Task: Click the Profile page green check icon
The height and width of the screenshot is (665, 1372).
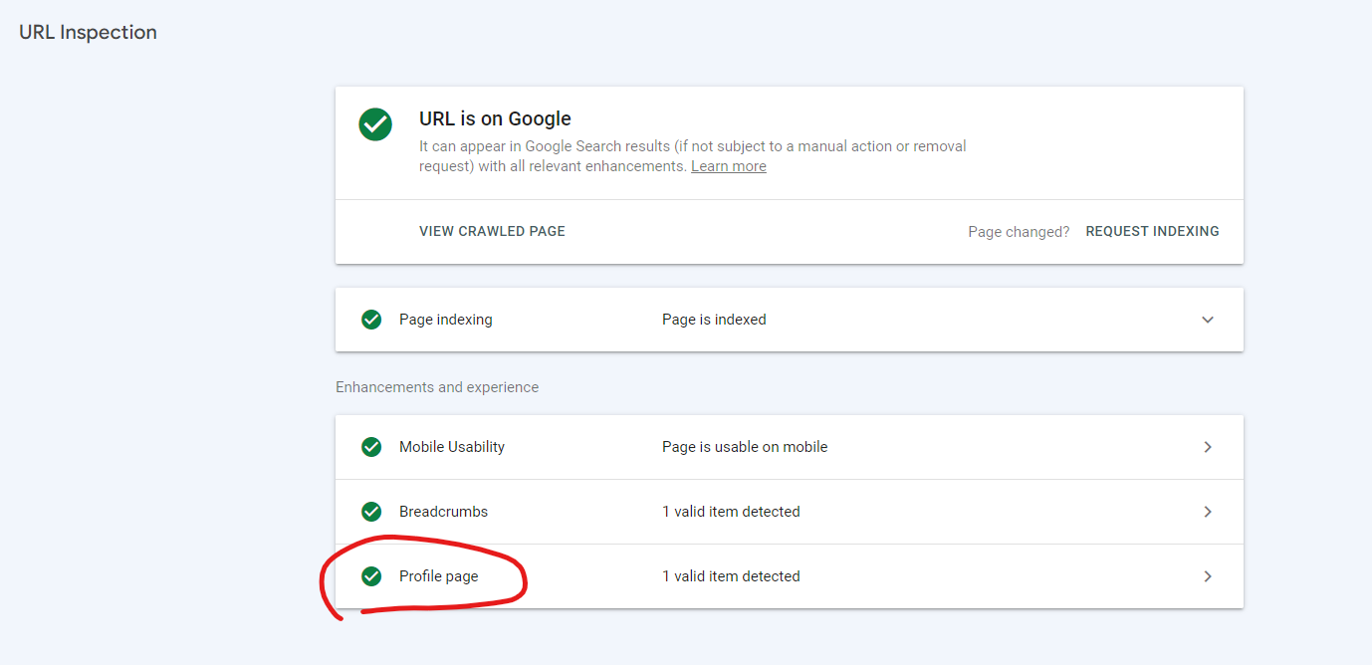Action: point(371,576)
